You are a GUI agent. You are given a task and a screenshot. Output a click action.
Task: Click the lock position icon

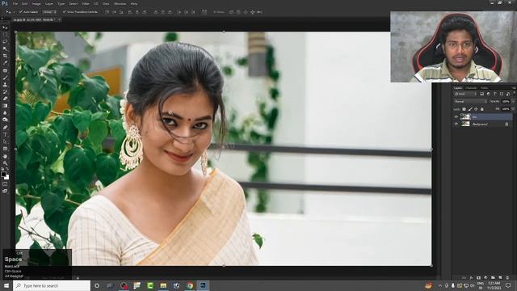[x=476, y=109]
